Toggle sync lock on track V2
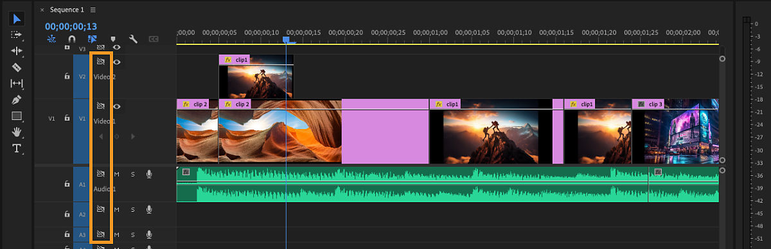Screen dimensions: 771x249 (100, 62)
